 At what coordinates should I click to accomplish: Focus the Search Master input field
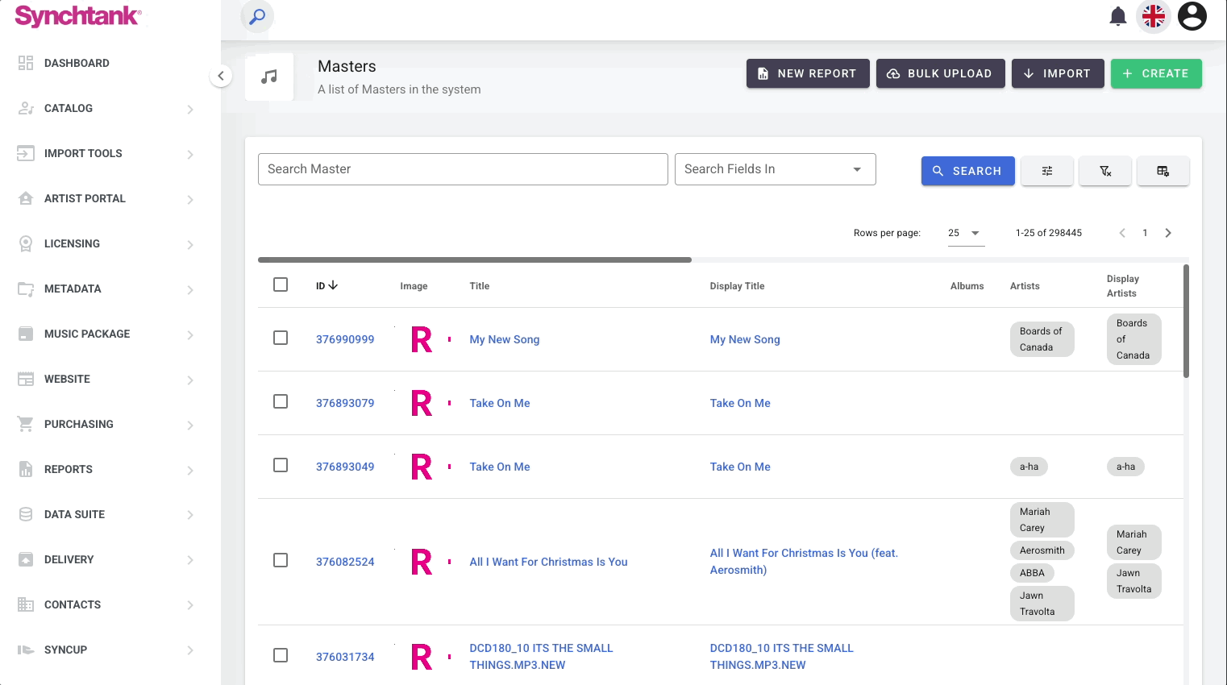463,169
